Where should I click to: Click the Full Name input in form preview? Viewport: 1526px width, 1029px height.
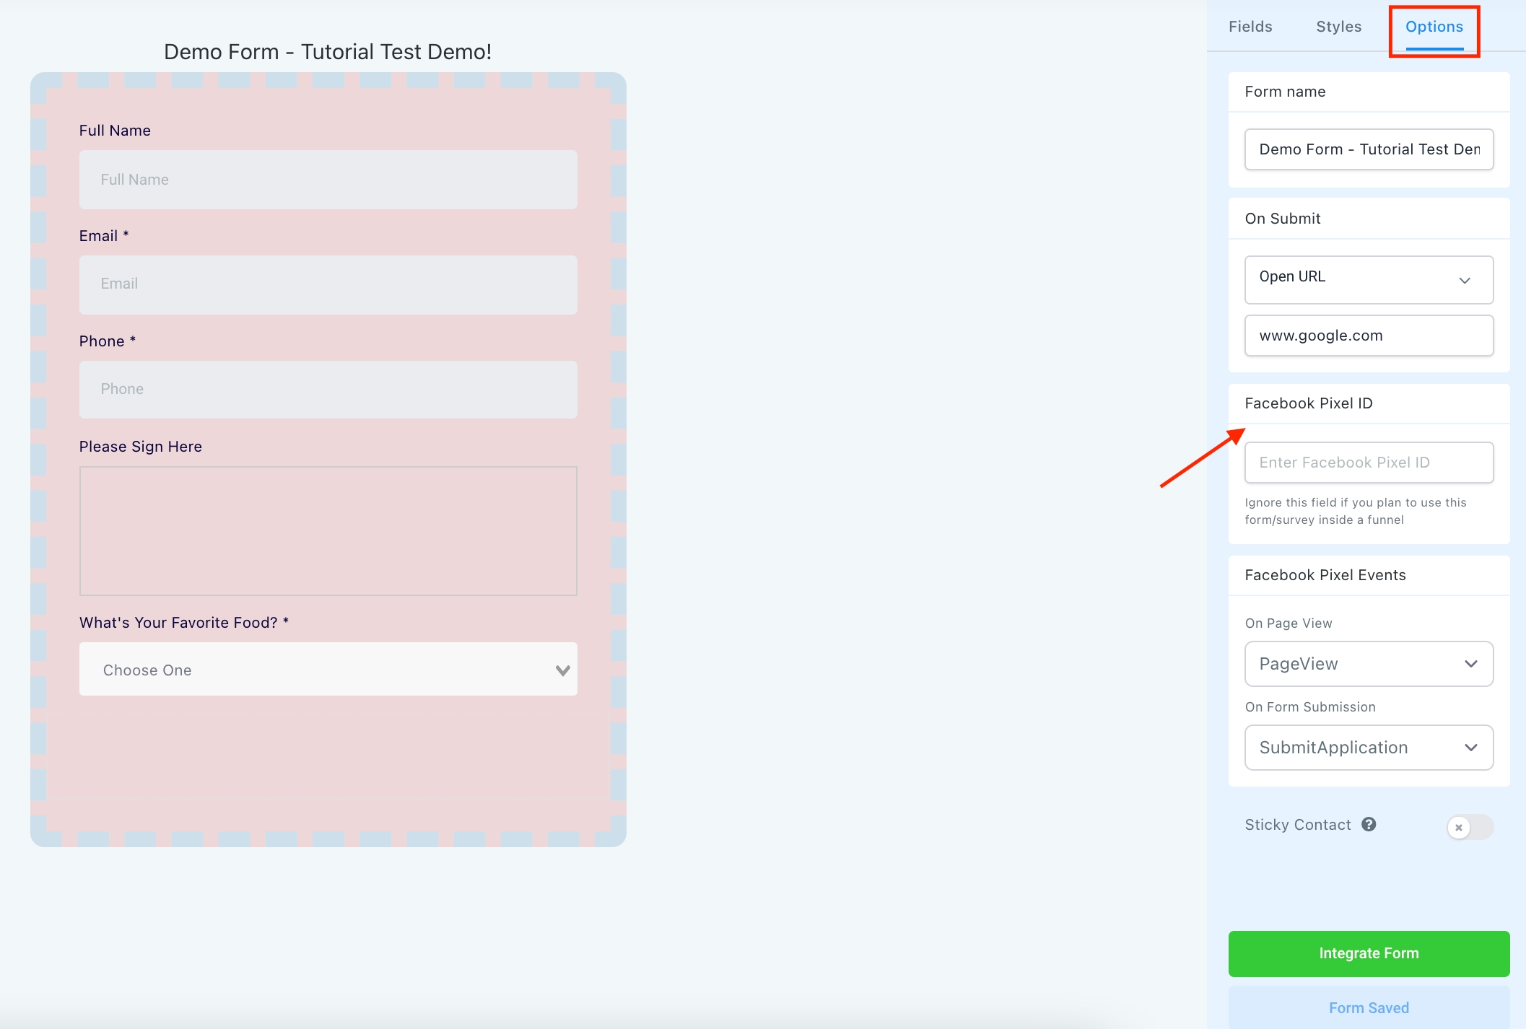[328, 180]
